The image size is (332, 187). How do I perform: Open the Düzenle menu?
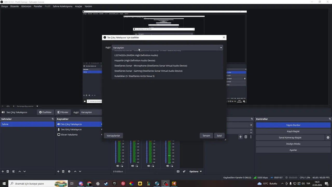pos(15,6)
